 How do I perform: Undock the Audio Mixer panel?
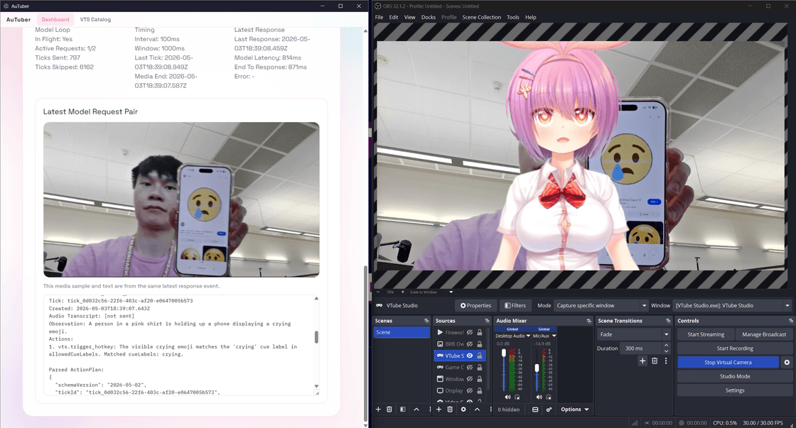589,321
